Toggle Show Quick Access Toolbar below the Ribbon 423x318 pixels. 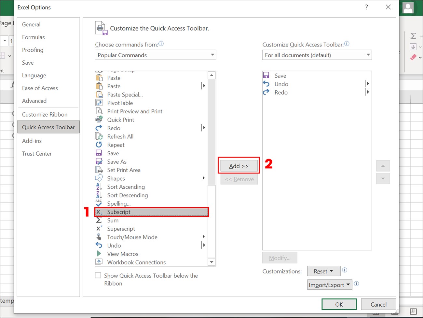pos(98,275)
